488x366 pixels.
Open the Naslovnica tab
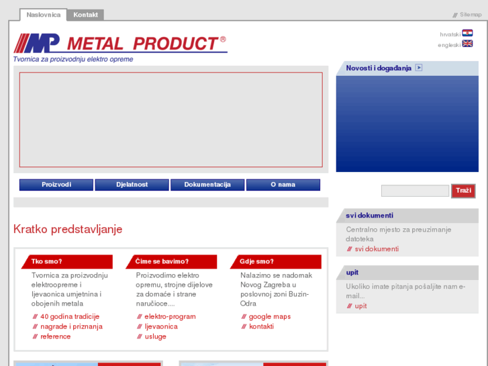click(x=43, y=15)
